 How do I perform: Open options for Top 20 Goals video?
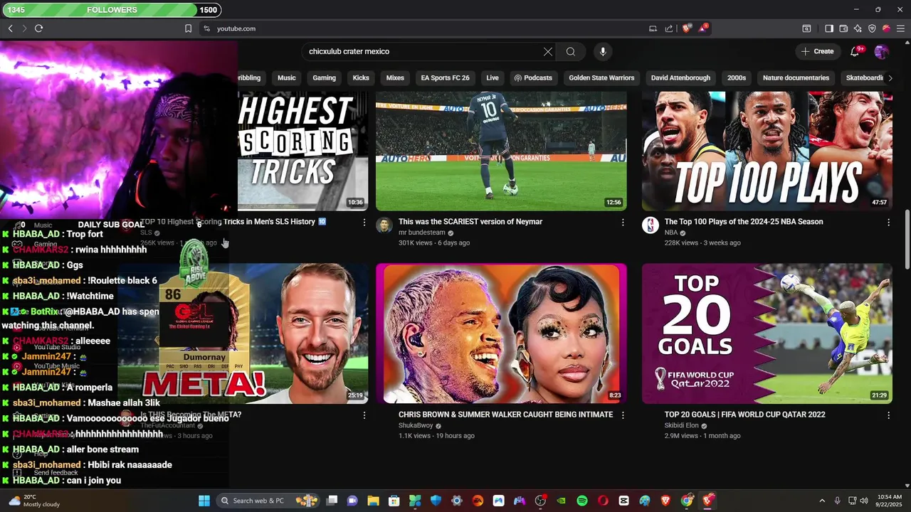[x=888, y=415]
